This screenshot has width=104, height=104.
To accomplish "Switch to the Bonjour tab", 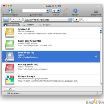I will point(45,25).
